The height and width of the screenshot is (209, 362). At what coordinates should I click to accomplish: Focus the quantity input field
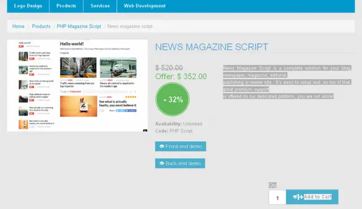click(x=278, y=197)
